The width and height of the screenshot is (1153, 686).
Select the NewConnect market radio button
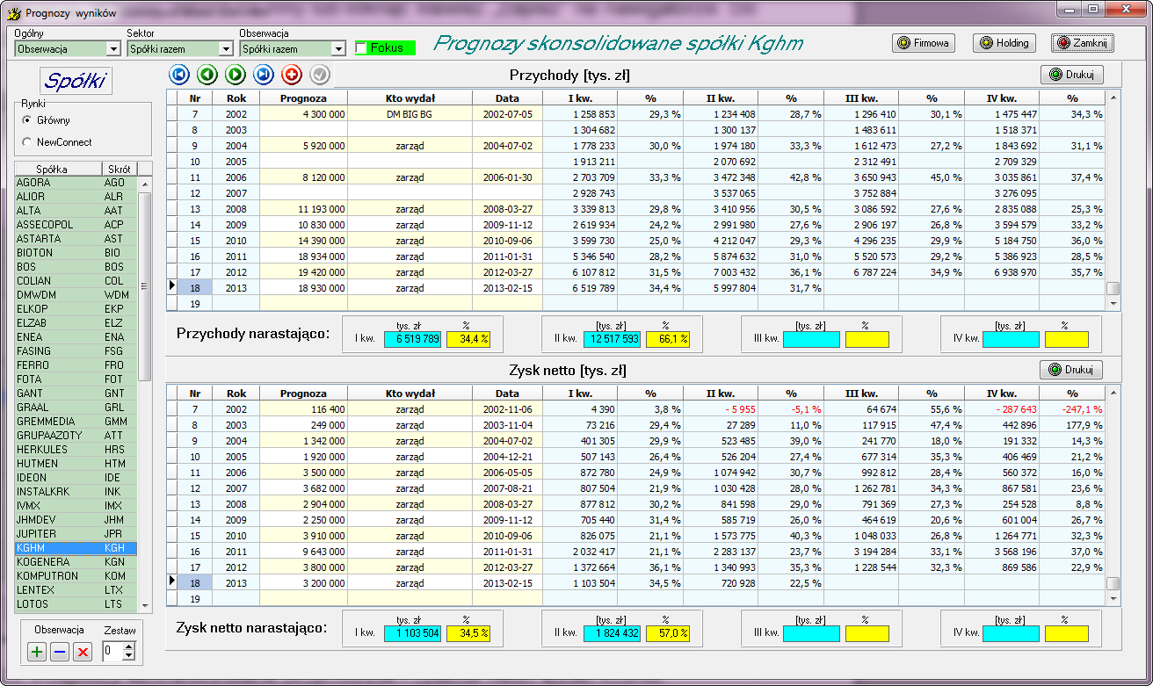pyautogui.click(x=27, y=141)
